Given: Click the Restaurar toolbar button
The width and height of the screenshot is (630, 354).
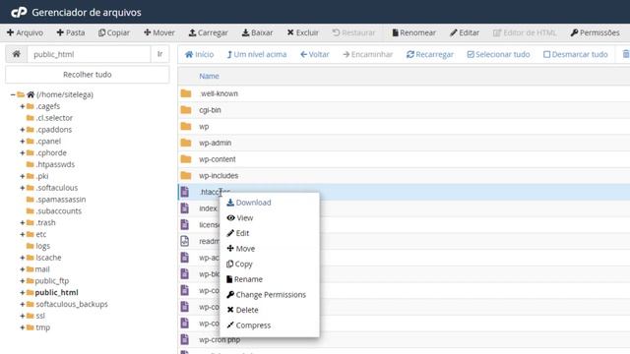Looking at the screenshot, I should 353,32.
